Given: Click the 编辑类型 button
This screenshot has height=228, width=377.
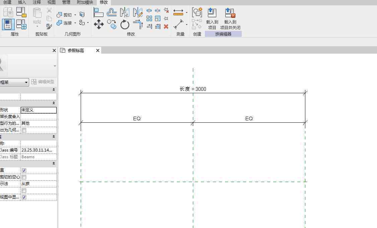Looking at the screenshot, I should click(x=43, y=82).
